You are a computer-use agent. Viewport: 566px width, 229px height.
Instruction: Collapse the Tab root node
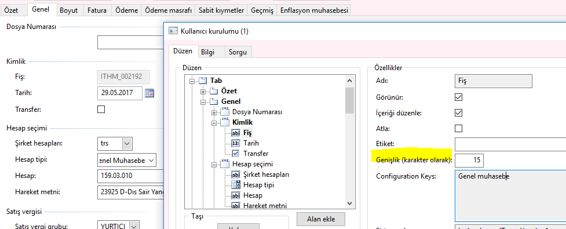click(x=192, y=81)
